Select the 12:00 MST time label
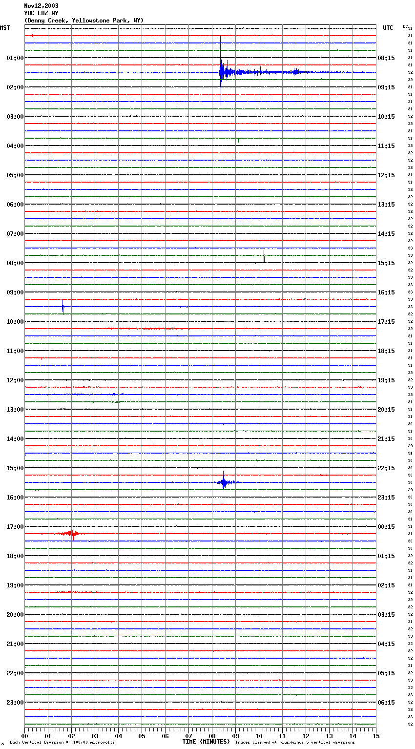The height and width of the screenshot is (749, 415). point(15,380)
